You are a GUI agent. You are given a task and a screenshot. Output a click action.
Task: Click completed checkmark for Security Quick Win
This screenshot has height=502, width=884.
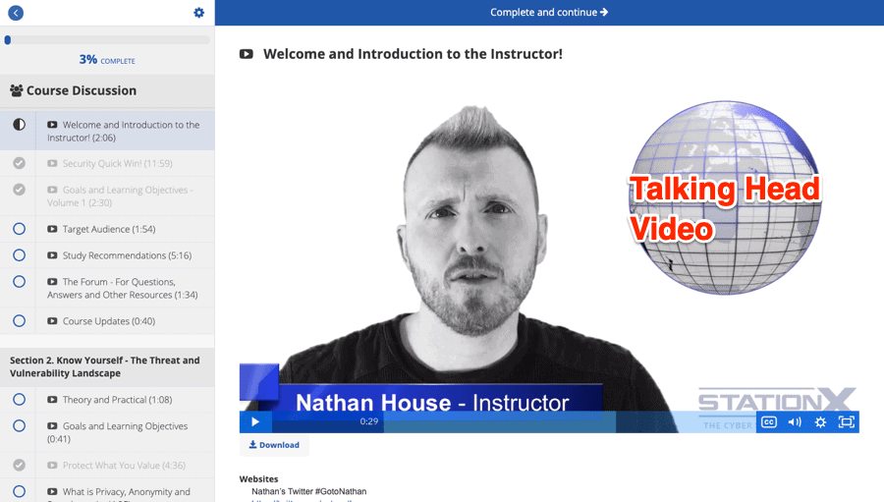[20, 163]
